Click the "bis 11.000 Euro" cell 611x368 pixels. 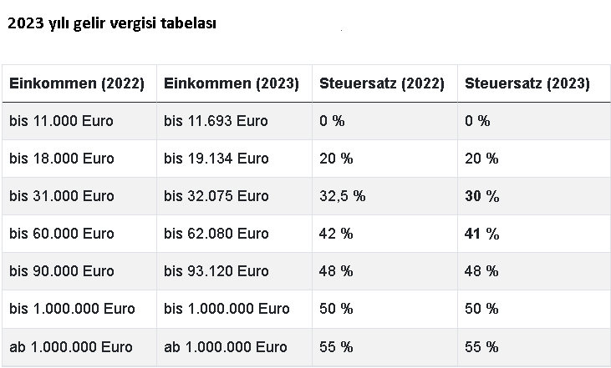coord(61,121)
